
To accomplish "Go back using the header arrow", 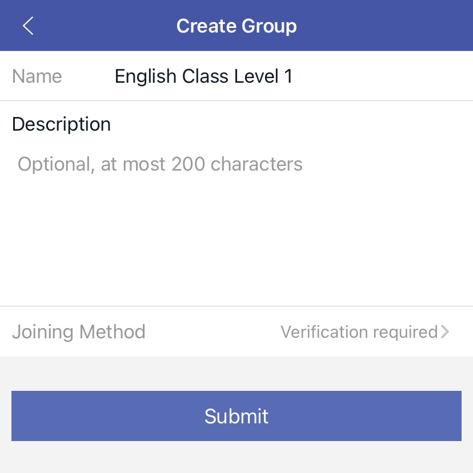I will (x=28, y=26).
